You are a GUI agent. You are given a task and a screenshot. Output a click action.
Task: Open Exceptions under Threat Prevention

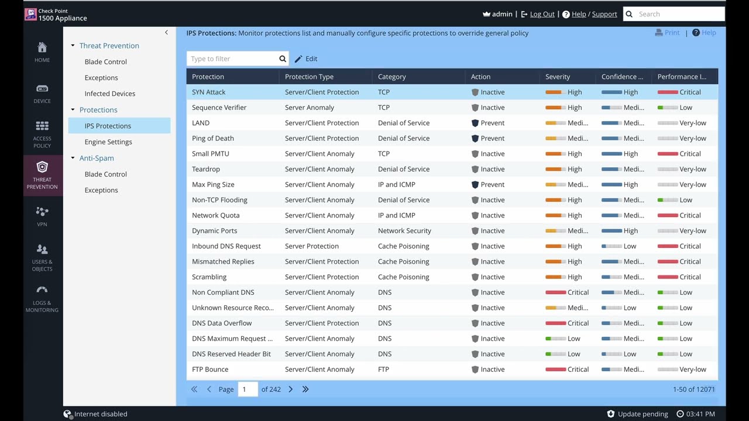(x=101, y=78)
